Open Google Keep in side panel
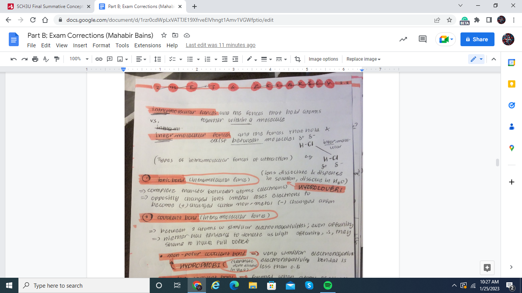The image size is (522, 293). click(512, 84)
